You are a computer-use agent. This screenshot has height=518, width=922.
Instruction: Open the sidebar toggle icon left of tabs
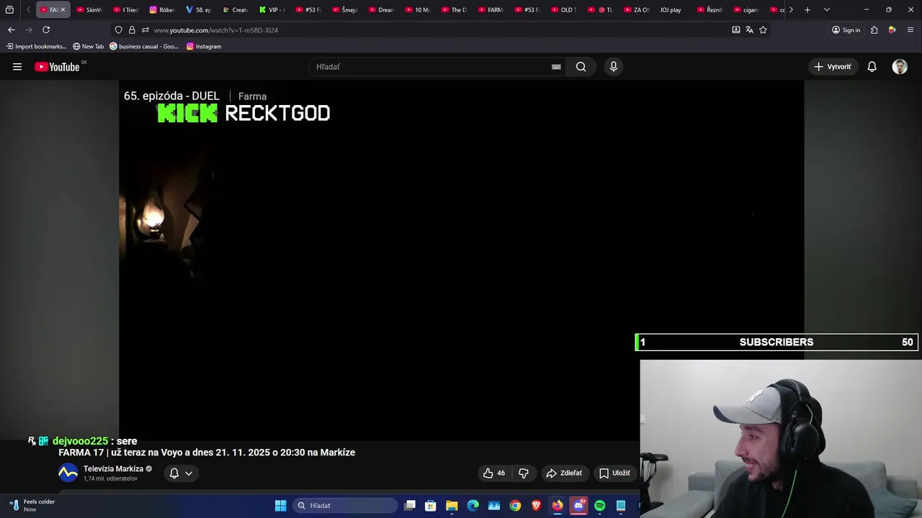pos(9,9)
